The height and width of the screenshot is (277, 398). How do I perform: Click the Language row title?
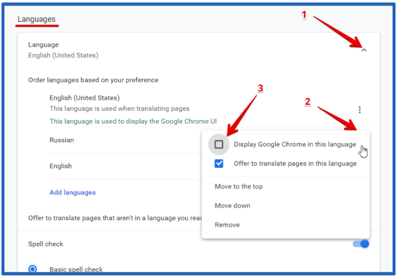[x=44, y=45]
